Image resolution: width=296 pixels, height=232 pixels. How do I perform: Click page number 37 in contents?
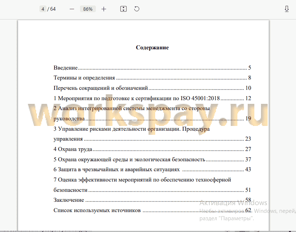(x=248, y=159)
